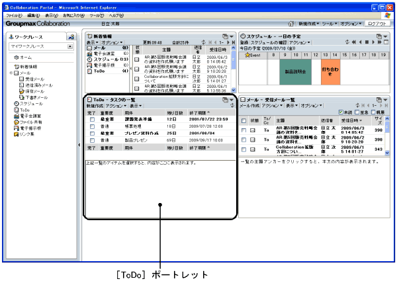Open オプション menu beside ログアウト in top bar

pyautogui.click(x=351, y=24)
